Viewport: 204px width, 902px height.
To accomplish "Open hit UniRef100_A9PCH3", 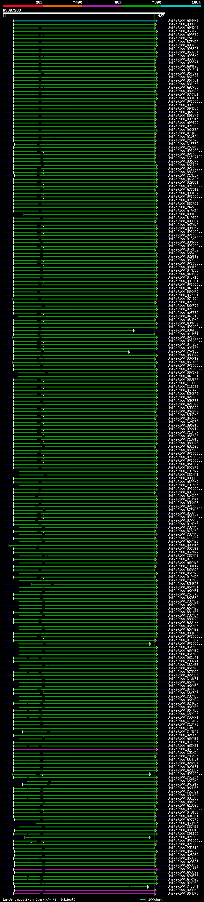I will click(x=183, y=105).
